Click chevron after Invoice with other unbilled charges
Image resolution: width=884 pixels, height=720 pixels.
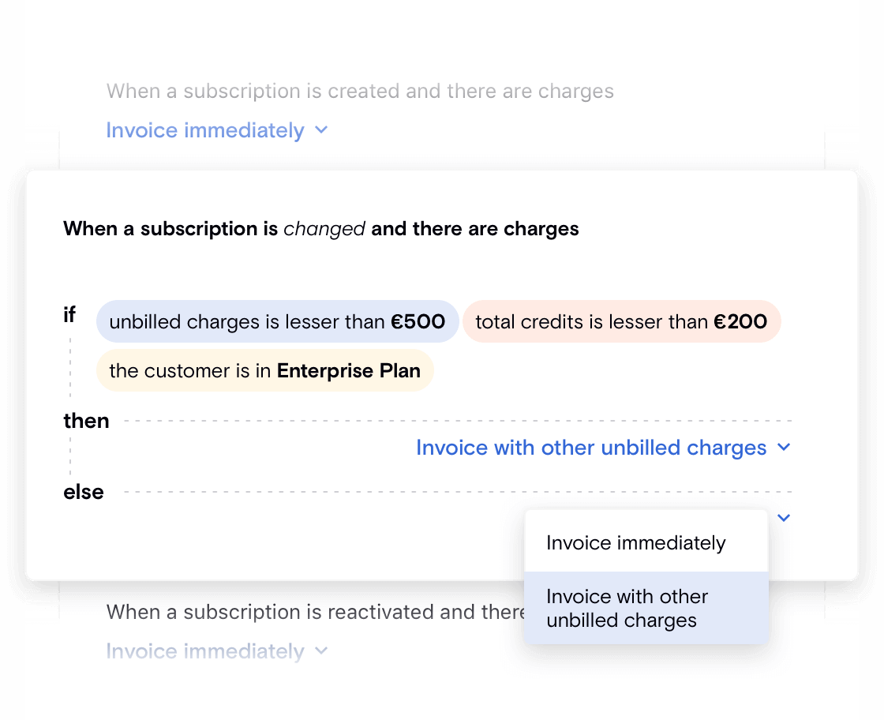784,448
